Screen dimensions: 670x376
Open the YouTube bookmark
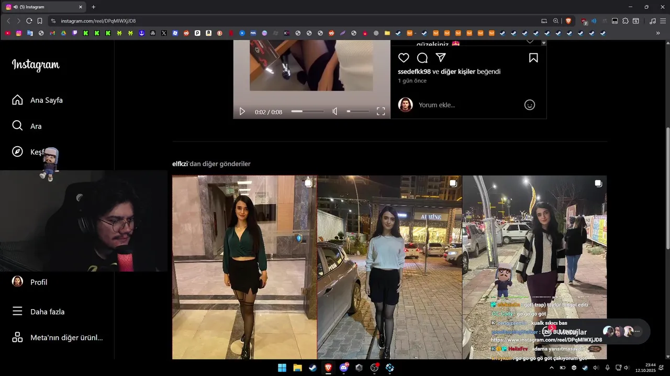click(8, 33)
